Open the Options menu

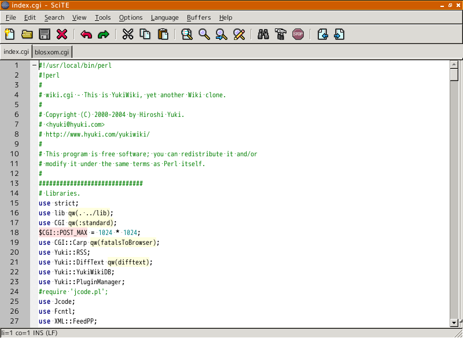tap(131, 18)
